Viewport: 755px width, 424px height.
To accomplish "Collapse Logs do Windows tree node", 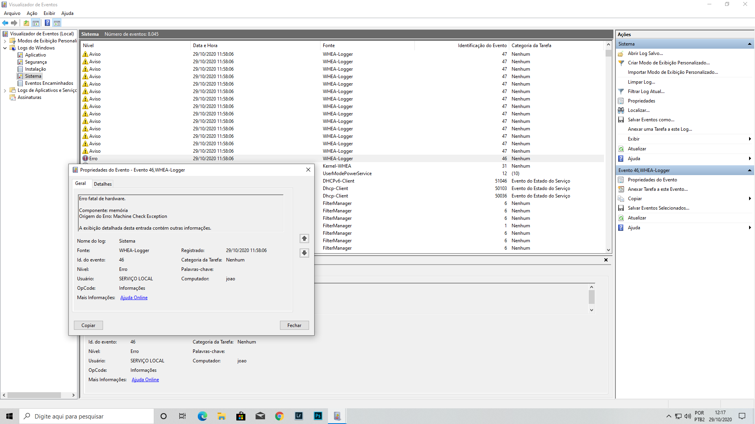I will pos(5,48).
